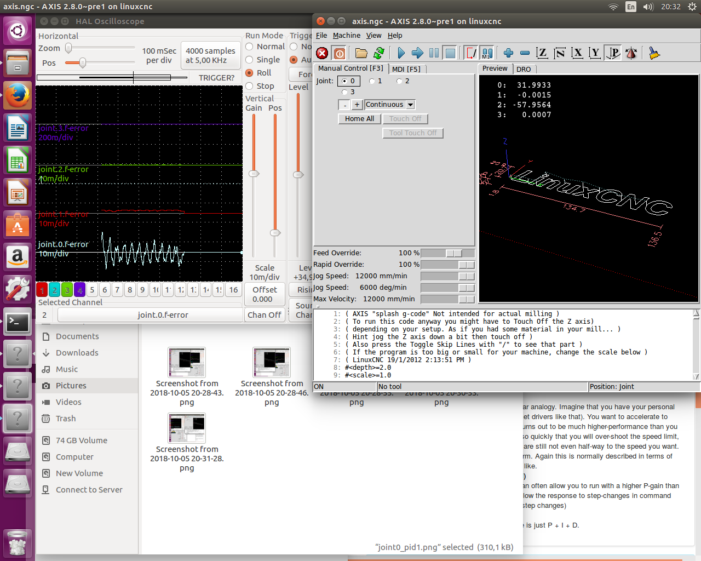
Task: Select oscilloscope channel 16 button
Action: (x=233, y=290)
